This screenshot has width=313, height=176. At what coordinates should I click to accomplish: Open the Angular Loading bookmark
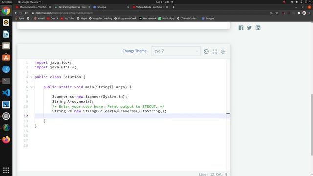100,18
